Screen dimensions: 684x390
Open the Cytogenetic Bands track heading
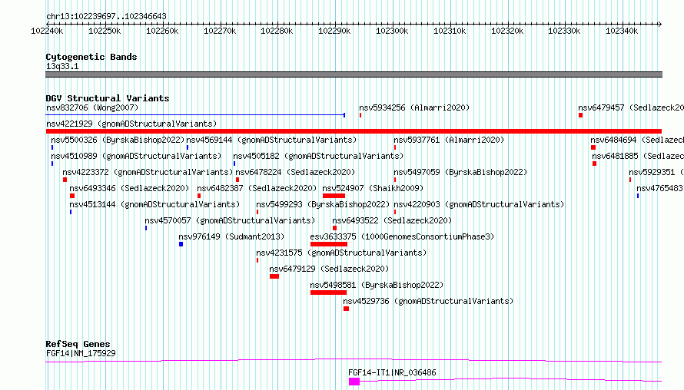91,57
